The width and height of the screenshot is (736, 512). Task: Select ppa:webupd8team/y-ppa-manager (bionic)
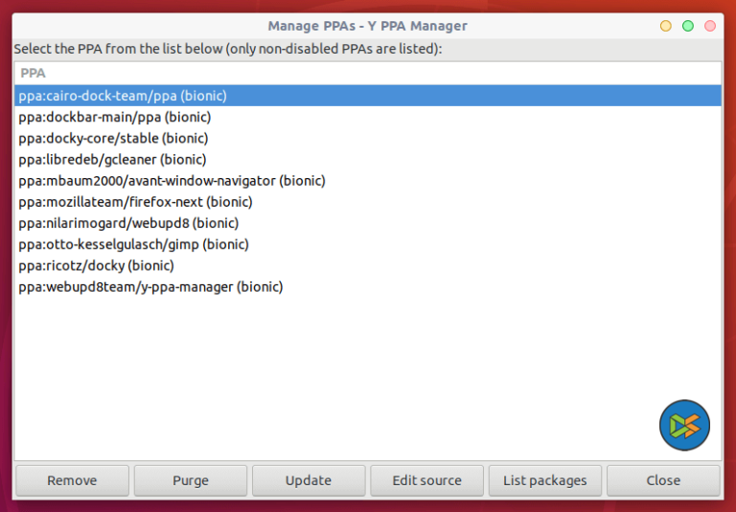click(368, 287)
